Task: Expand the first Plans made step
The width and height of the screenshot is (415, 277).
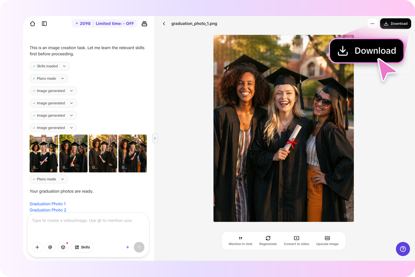Action: pos(49,79)
